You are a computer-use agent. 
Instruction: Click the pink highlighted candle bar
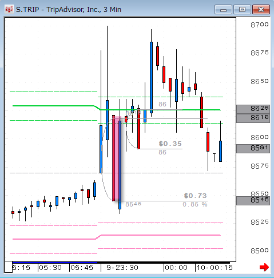pyautogui.click(x=117, y=158)
